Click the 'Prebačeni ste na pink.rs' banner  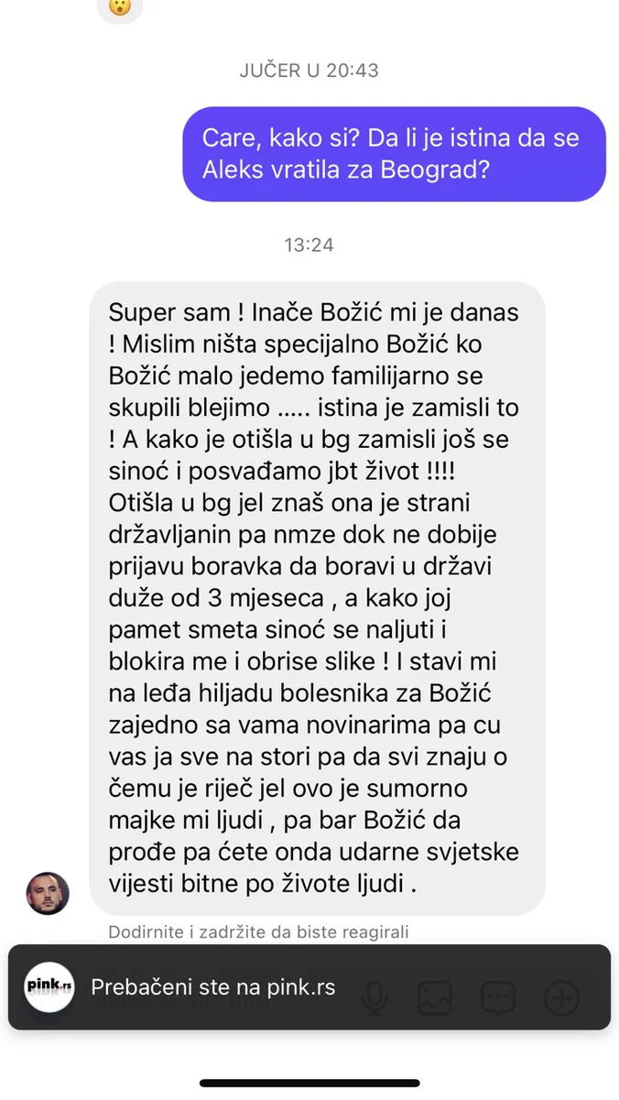tap(309, 987)
